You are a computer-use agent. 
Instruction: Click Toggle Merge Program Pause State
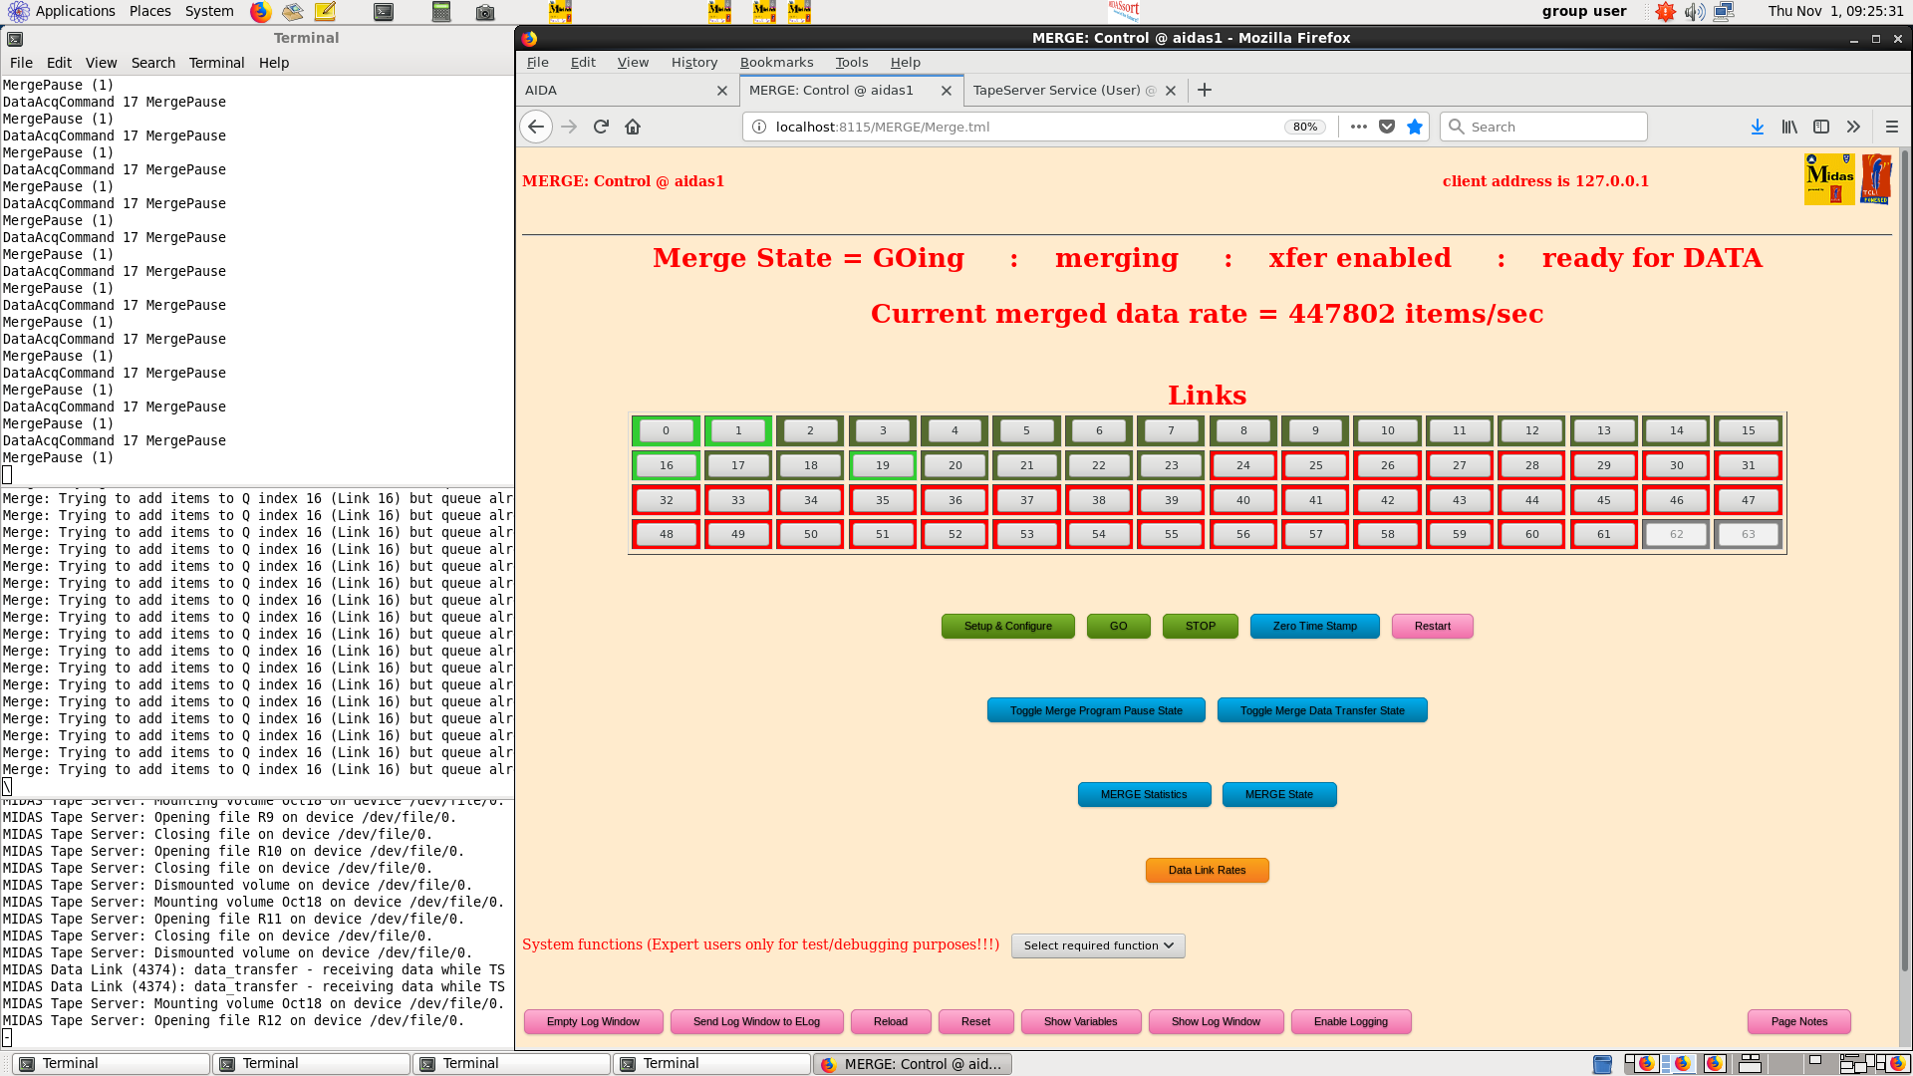pyautogui.click(x=1096, y=710)
